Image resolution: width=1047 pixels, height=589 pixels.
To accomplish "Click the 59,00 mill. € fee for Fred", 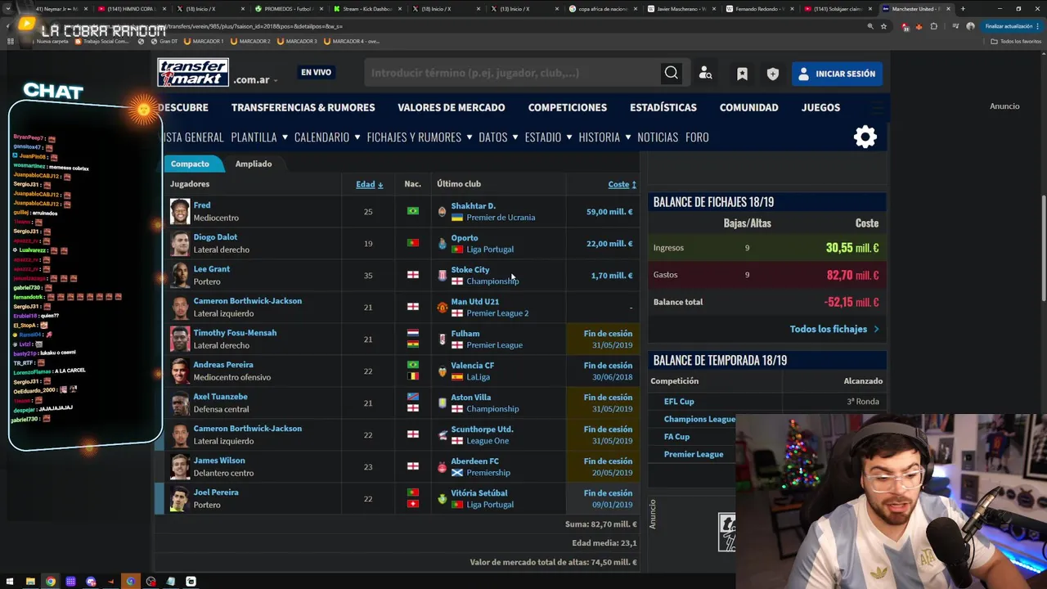I will pos(609,212).
